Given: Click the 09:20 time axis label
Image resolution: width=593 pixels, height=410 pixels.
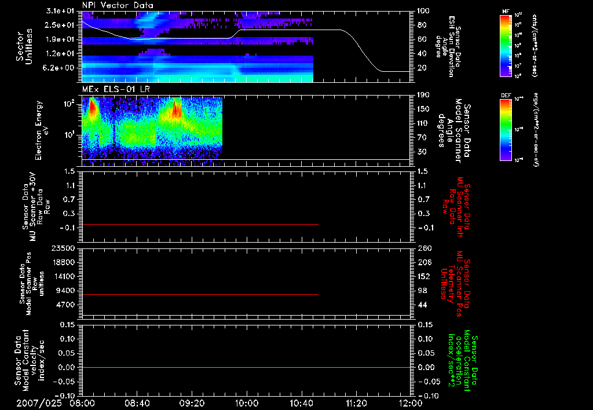Looking at the screenshot, I should pos(192,403).
